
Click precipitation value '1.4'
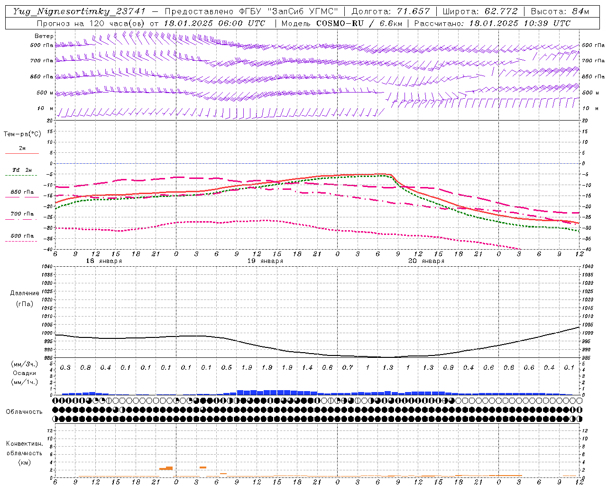click(307, 368)
